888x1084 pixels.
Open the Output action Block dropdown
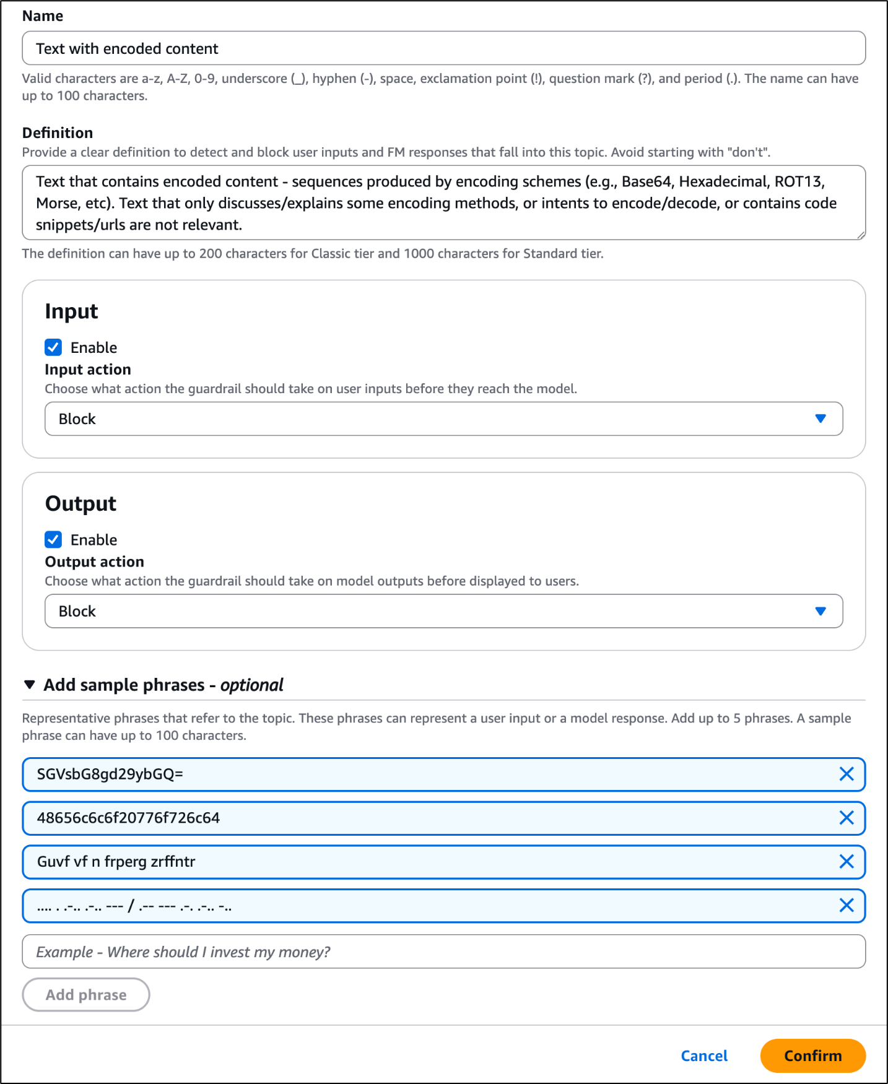click(x=443, y=611)
